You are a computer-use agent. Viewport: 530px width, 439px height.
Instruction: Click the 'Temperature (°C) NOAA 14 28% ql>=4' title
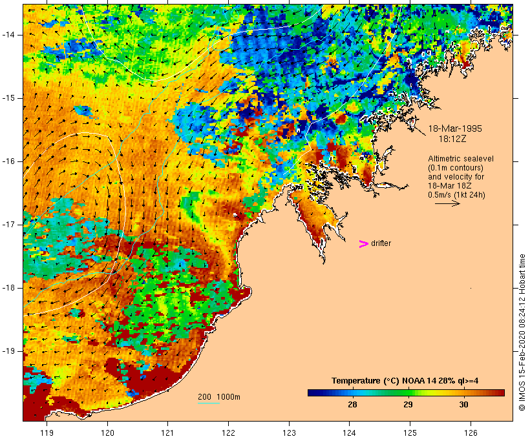[x=405, y=381]
